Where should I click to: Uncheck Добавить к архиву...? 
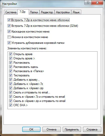(x=10, y=80)
